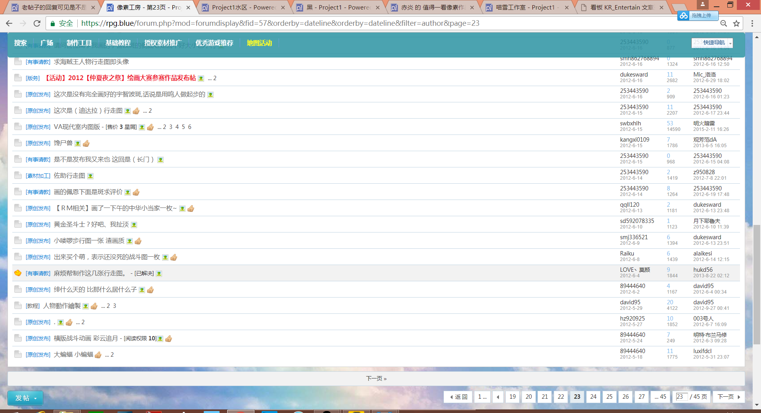
Task: Filter by category tag [素材加工]
Action: coord(38,176)
